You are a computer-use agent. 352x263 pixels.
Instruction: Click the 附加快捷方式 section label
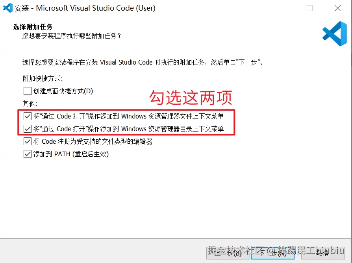click(x=43, y=78)
